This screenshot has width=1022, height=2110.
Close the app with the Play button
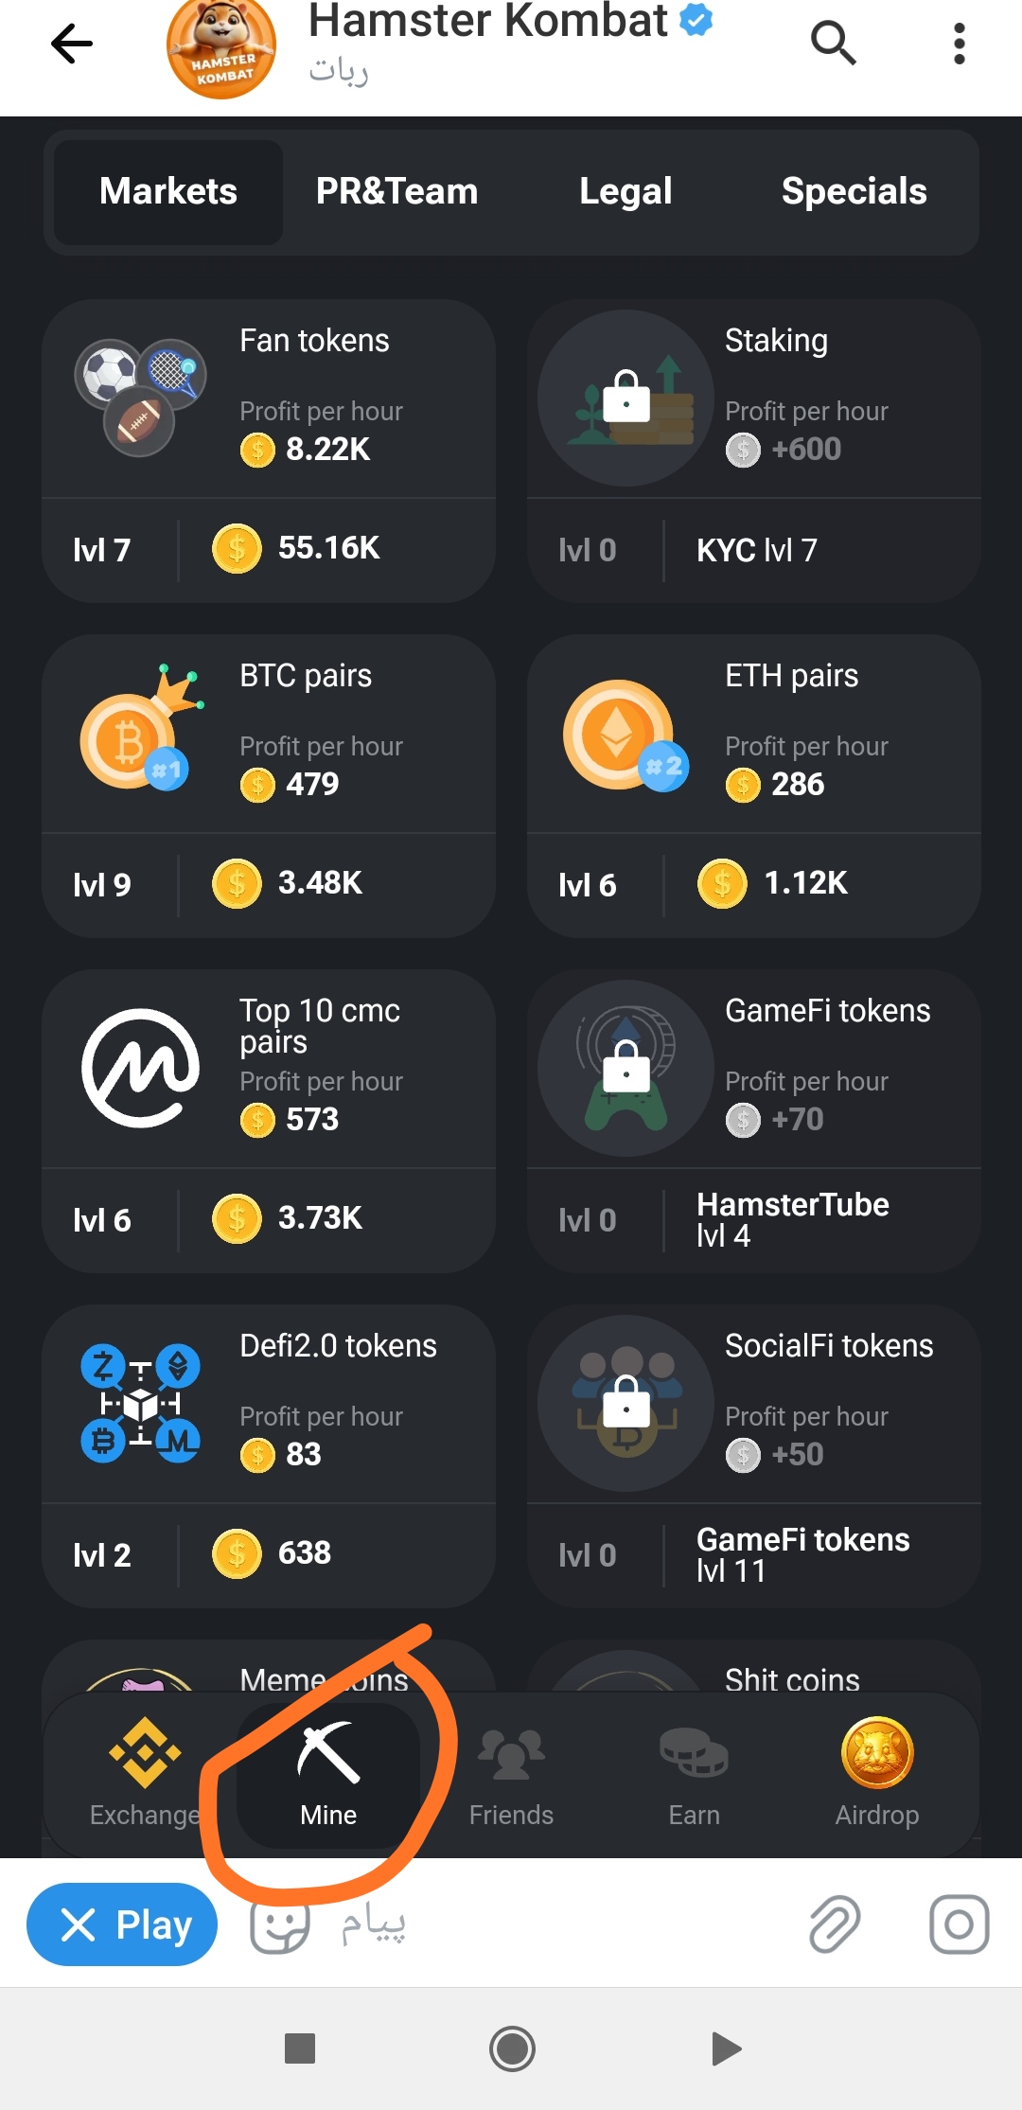click(122, 1924)
